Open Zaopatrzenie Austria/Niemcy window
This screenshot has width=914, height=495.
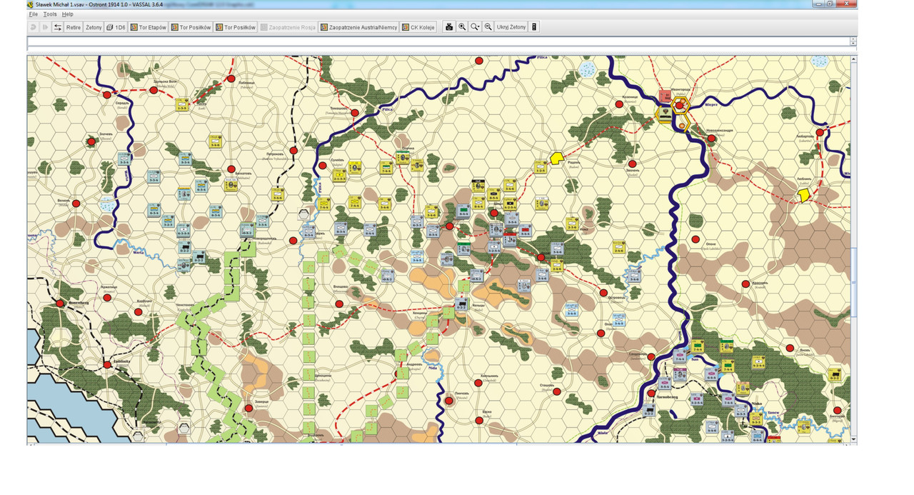(358, 27)
